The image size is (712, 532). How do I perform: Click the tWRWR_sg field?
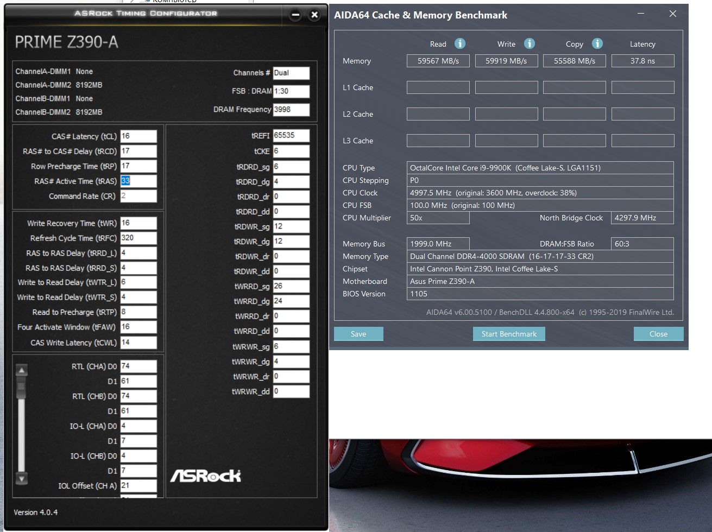[291, 346]
